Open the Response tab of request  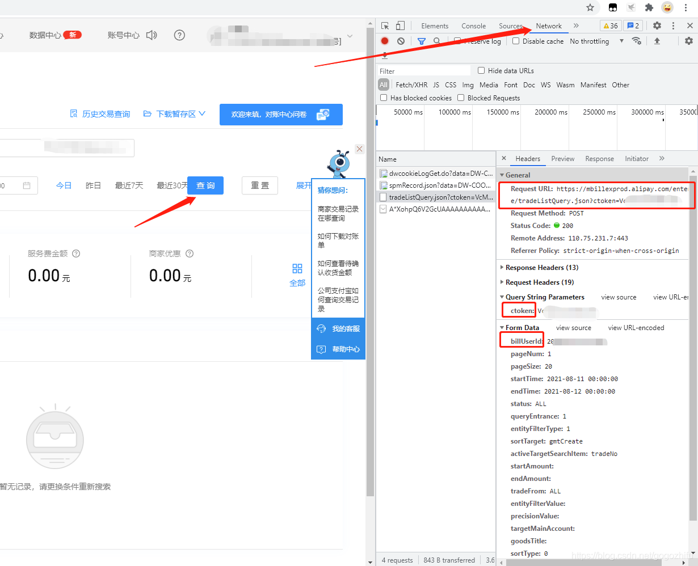click(599, 158)
